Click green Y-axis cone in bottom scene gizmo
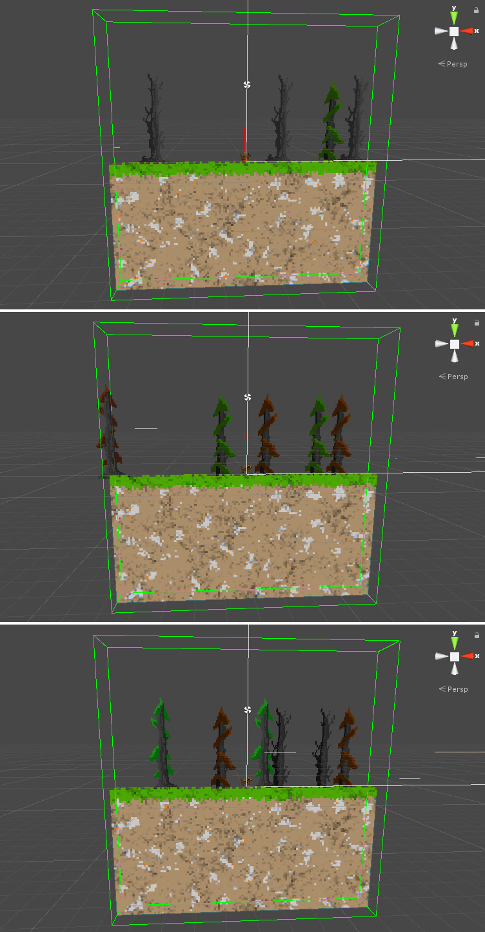 (x=455, y=643)
